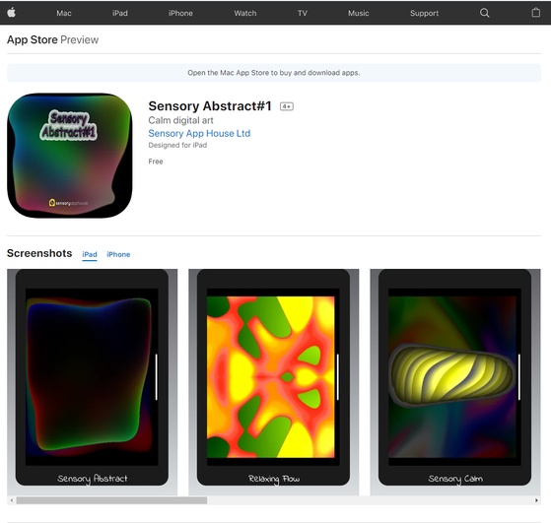Click the scrollbar right arrow
Image resolution: width=551 pixels, height=523 pixels.
point(536,500)
